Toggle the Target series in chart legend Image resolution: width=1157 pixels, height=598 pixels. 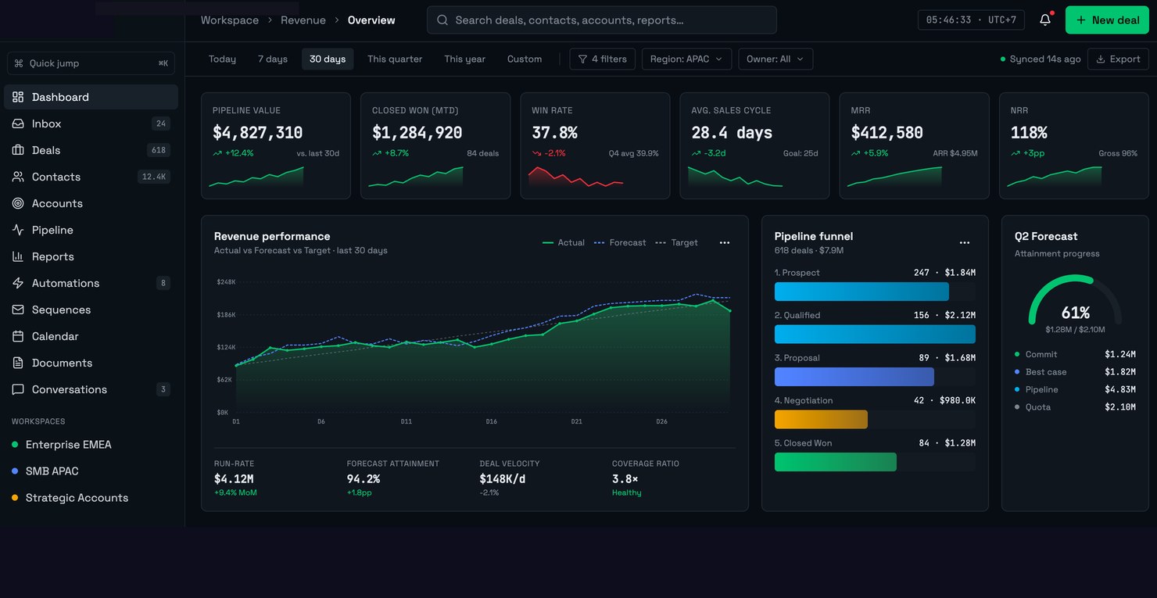(x=676, y=243)
